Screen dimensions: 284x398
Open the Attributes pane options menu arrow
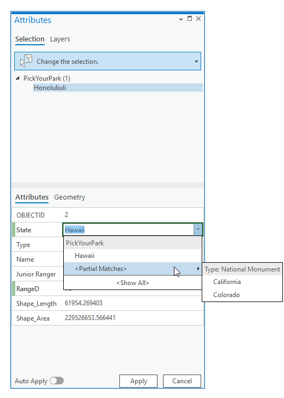(x=181, y=20)
